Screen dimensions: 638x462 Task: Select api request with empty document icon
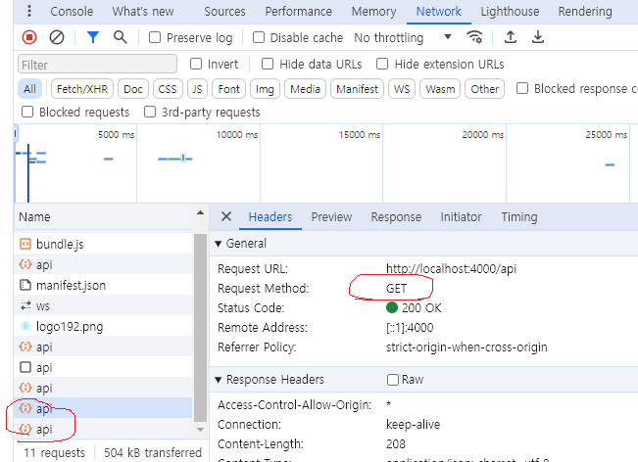click(x=103, y=367)
